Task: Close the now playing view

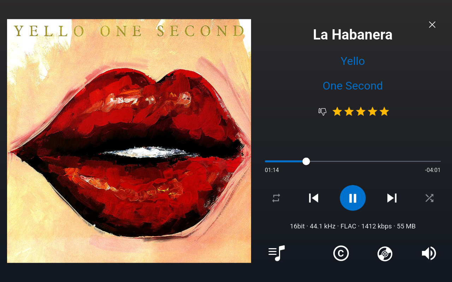Action: [432, 25]
